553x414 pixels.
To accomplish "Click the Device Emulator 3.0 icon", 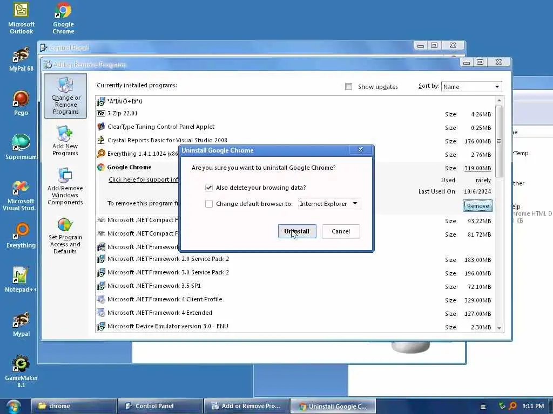I will [101, 326].
